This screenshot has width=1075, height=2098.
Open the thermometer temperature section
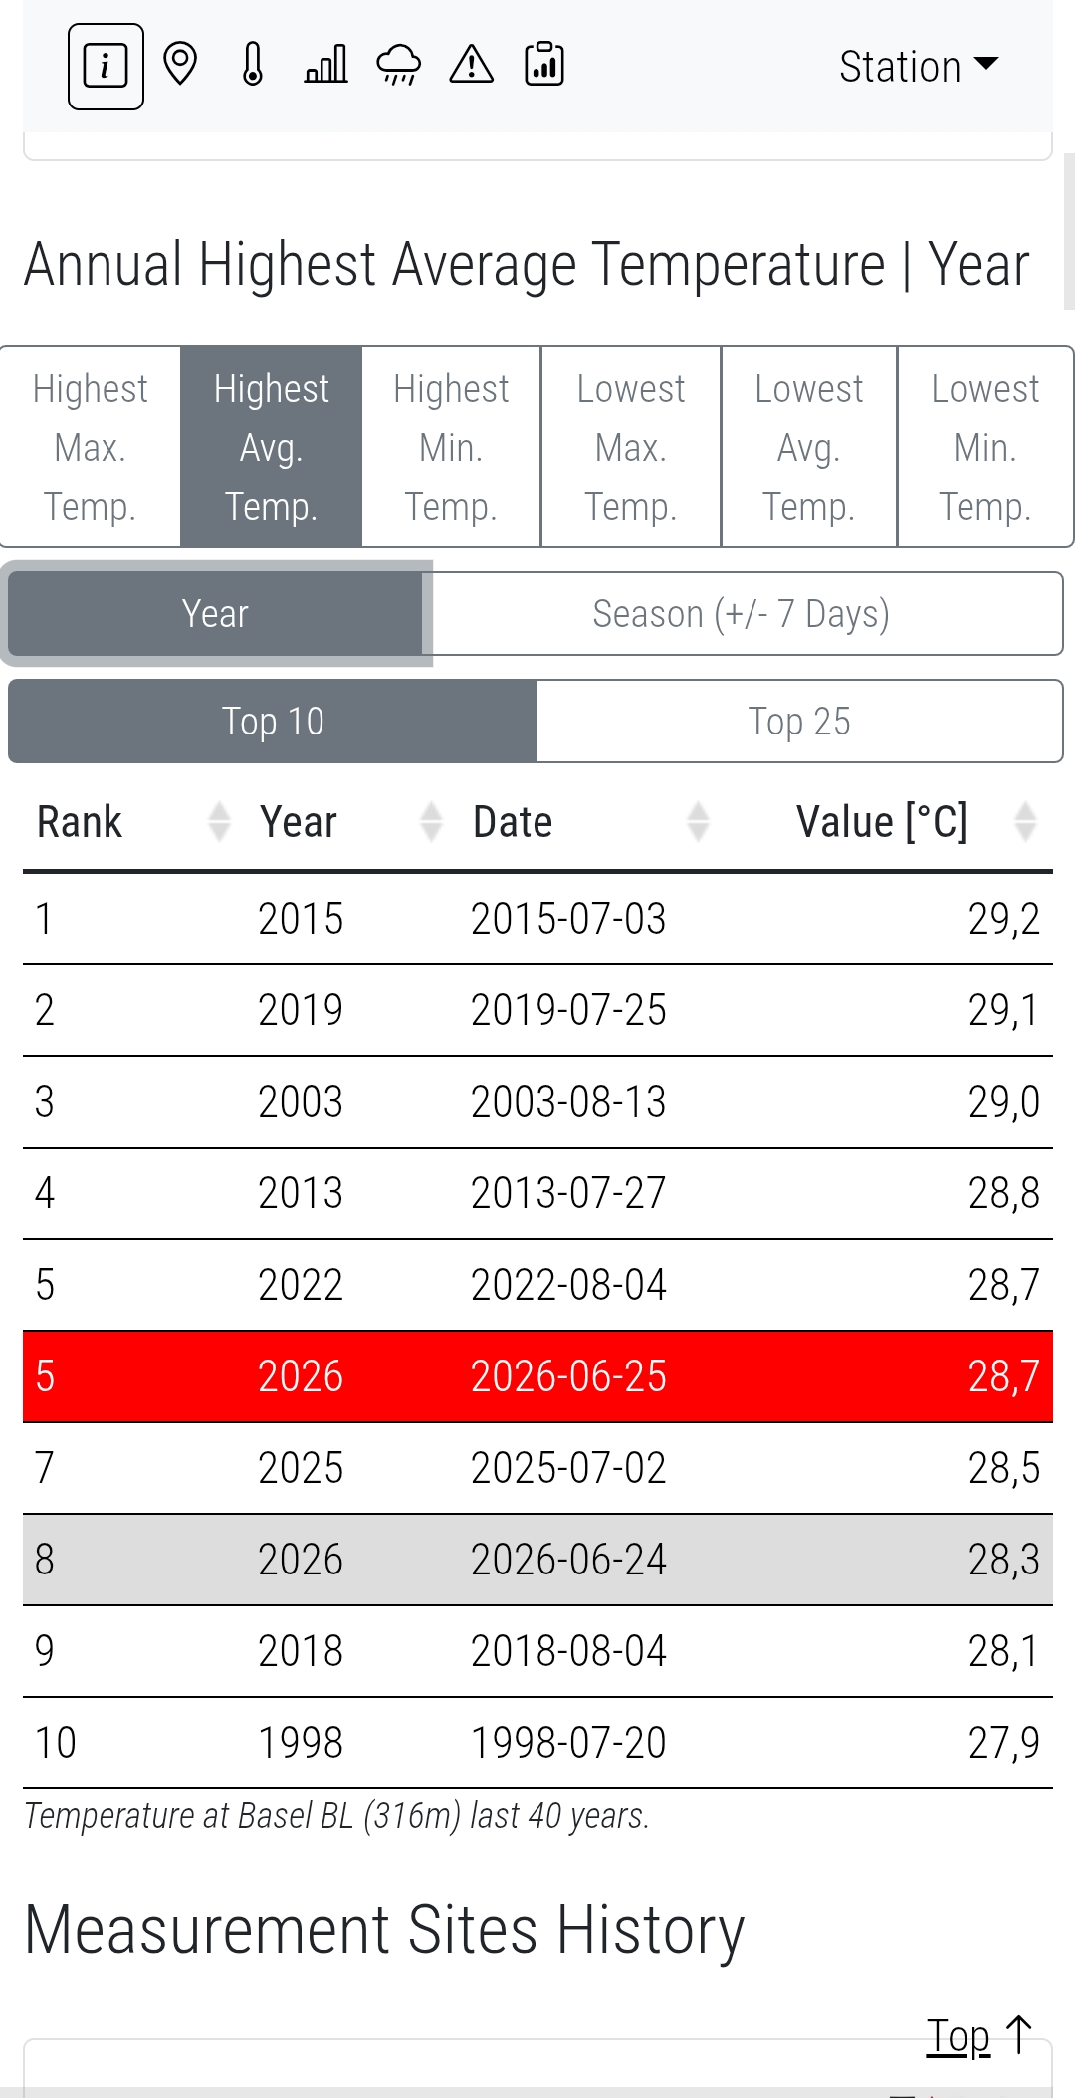tap(253, 65)
